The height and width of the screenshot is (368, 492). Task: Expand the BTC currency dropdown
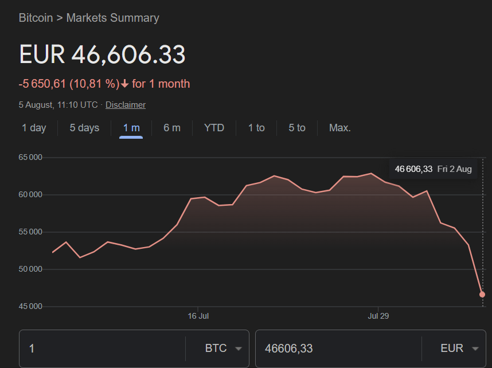coord(223,349)
